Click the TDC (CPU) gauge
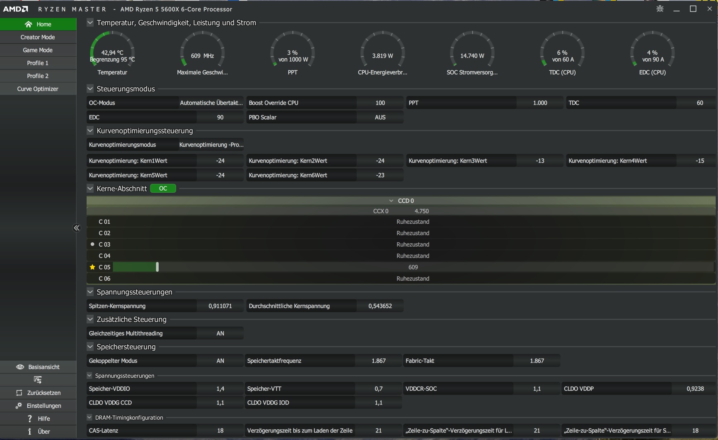Screen dimensions: 718x440 pyautogui.click(x=562, y=54)
